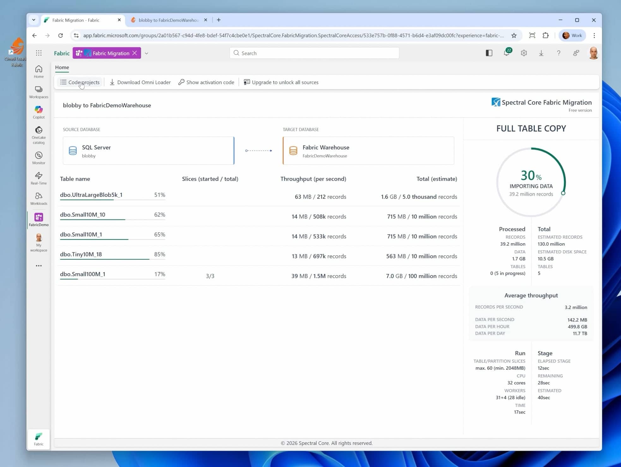Screen dimensions: 621x467
Task: Open the Work profile button
Action: click(x=572, y=35)
